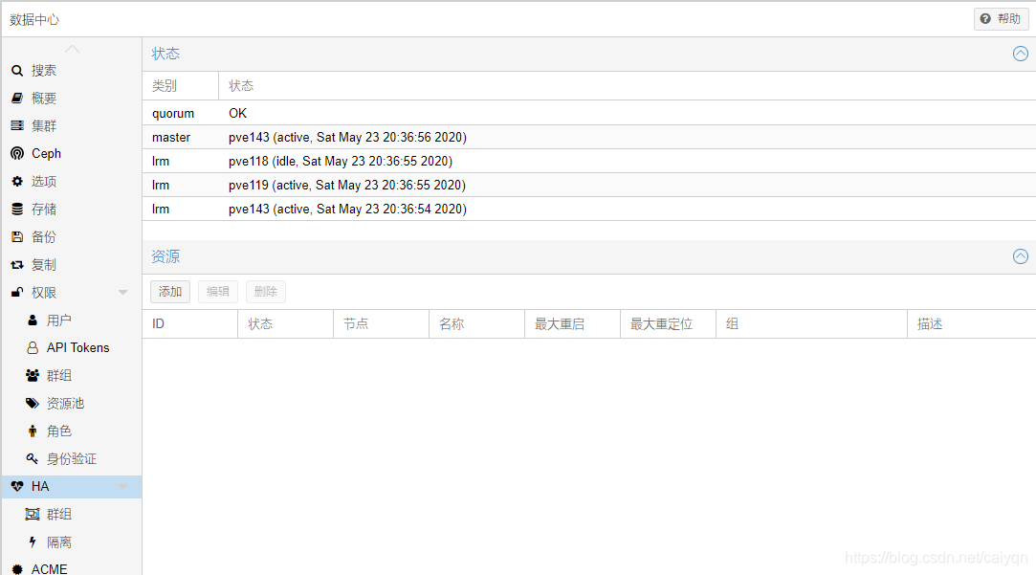
Task: Collapse the 状态 panel with its chevron
Action: point(1020,54)
